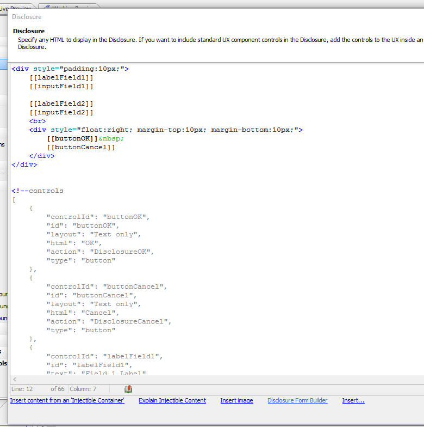Click the [[labelField1]] placeholder line
Viewport: 424px width, 427px height.
(x=61, y=77)
